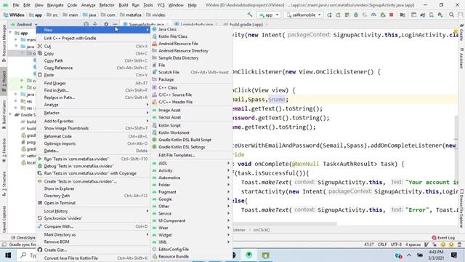Click the red Stop icon
Screen dimensions: 465x262
[391, 15]
